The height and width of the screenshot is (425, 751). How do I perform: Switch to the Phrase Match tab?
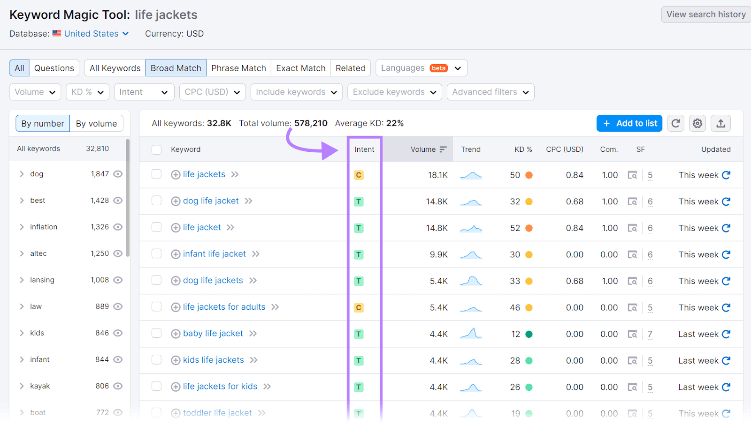coord(238,68)
